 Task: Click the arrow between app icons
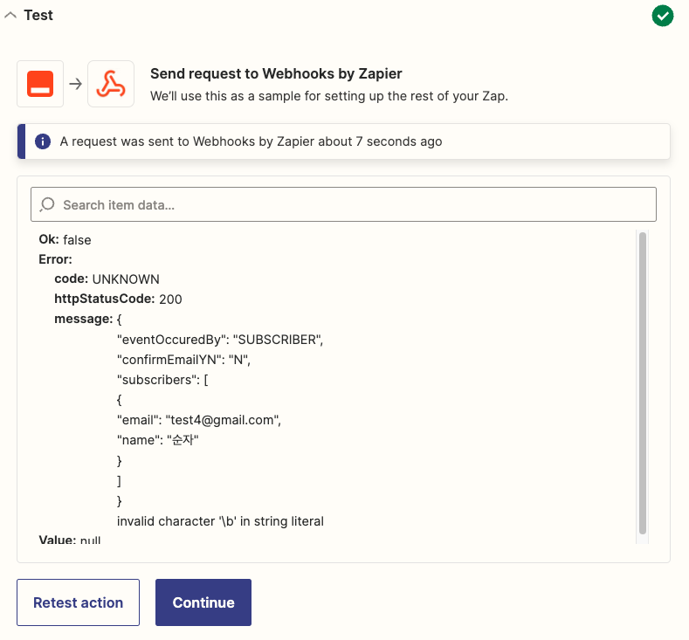[76, 84]
